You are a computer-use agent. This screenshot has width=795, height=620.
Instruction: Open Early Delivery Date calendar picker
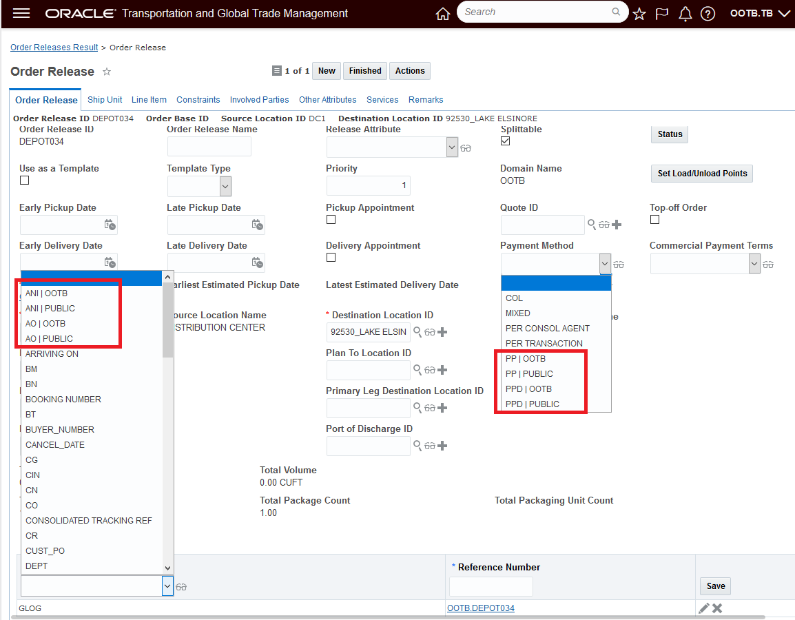tap(110, 262)
